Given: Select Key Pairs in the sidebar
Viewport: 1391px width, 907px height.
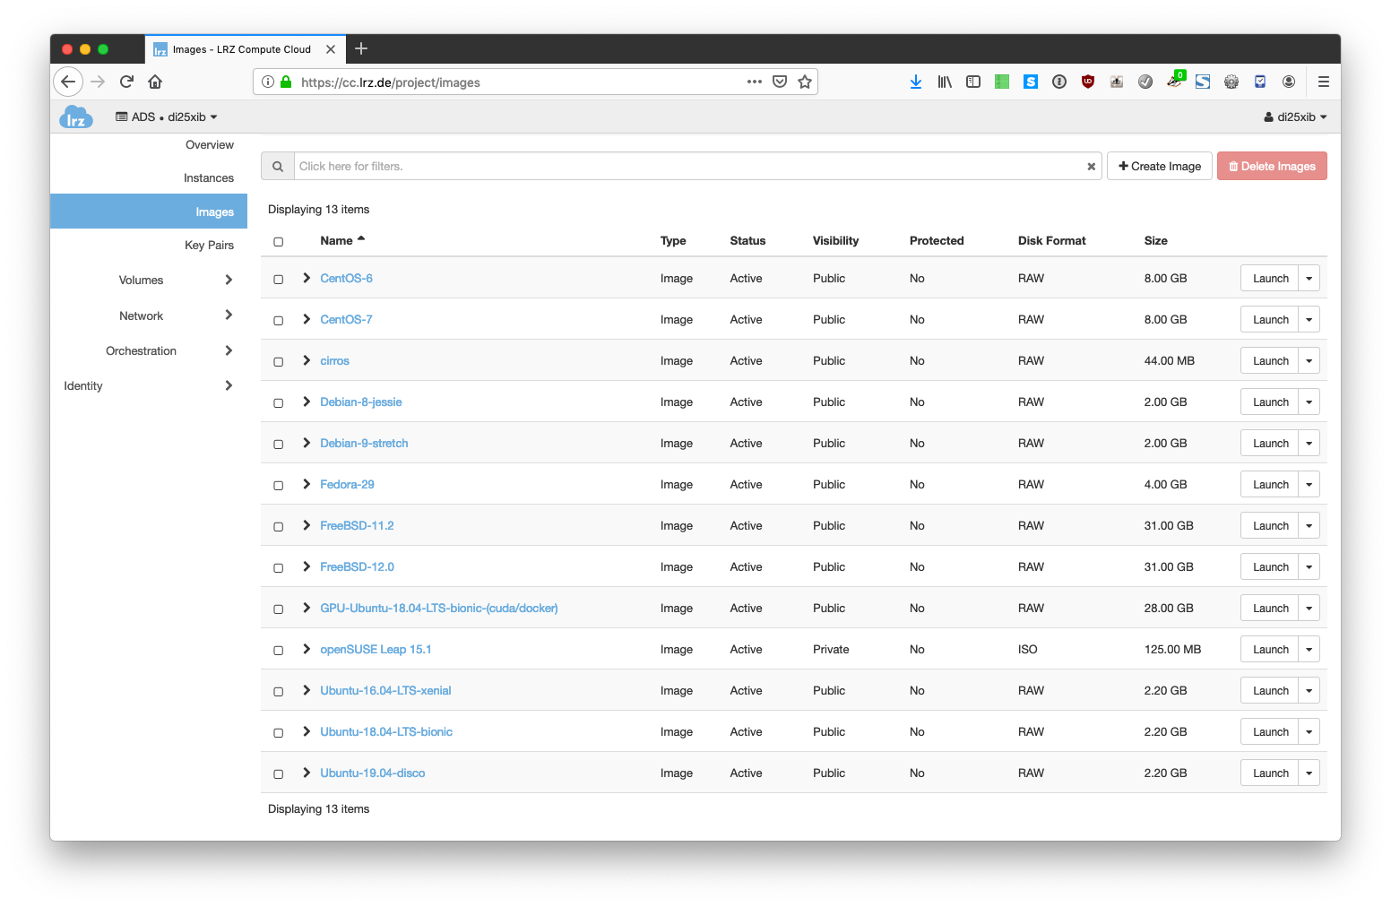Looking at the screenshot, I should tap(209, 246).
